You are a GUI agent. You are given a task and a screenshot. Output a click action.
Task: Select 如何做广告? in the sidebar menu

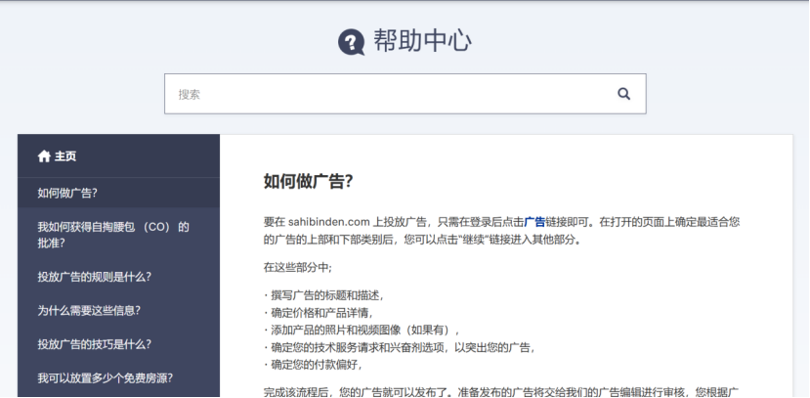click(67, 193)
